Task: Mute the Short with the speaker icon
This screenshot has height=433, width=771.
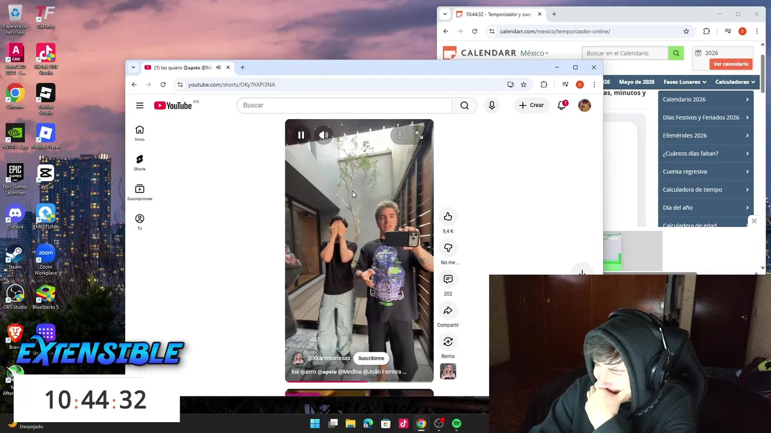Action: [324, 135]
